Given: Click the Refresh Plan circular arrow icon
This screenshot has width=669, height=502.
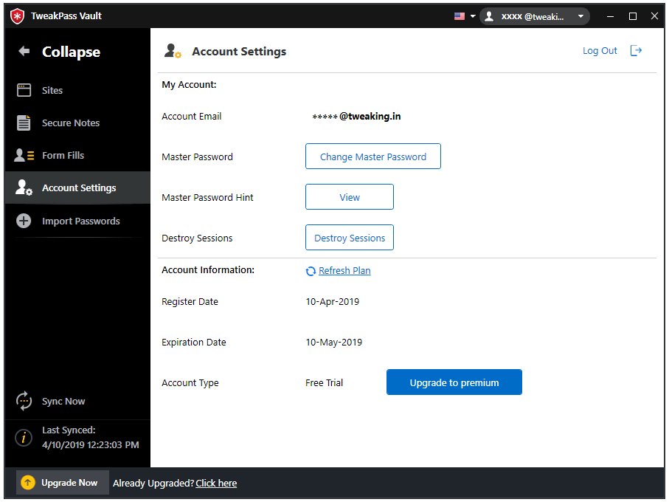Looking at the screenshot, I should coord(311,270).
